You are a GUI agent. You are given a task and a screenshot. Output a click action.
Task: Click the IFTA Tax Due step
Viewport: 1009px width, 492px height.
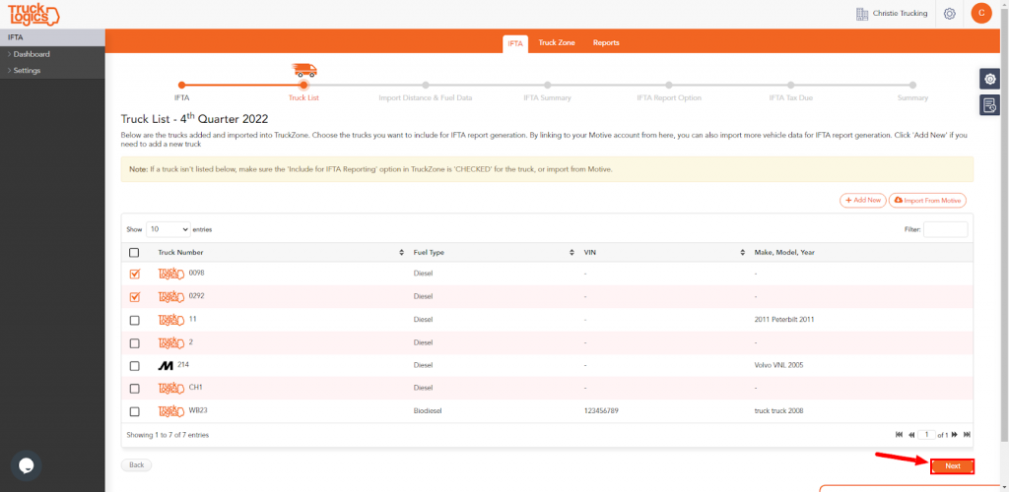click(791, 85)
